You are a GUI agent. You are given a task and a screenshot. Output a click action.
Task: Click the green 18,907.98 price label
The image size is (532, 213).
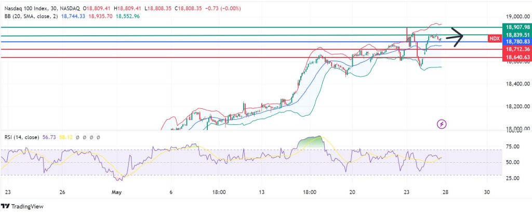[x=517, y=27]
